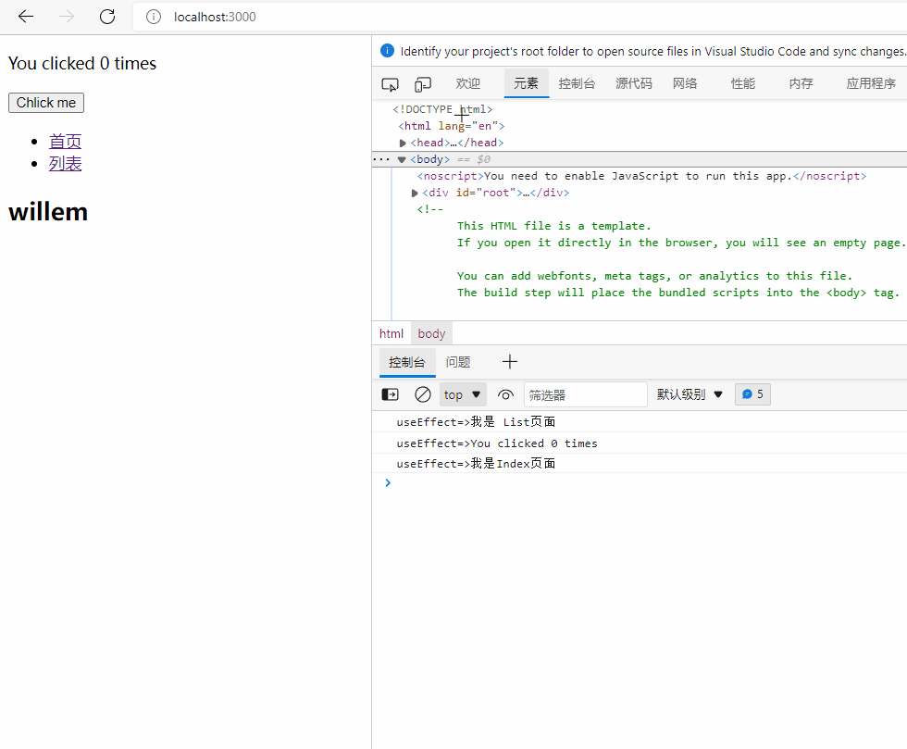Toggle device emulation mode icon
Screen dimensions: 907x749
coord(423,84)
